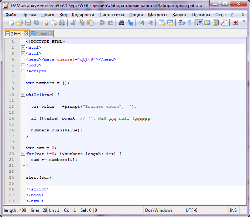
Task: Close the 2.html tab with X
Action: 25,34
